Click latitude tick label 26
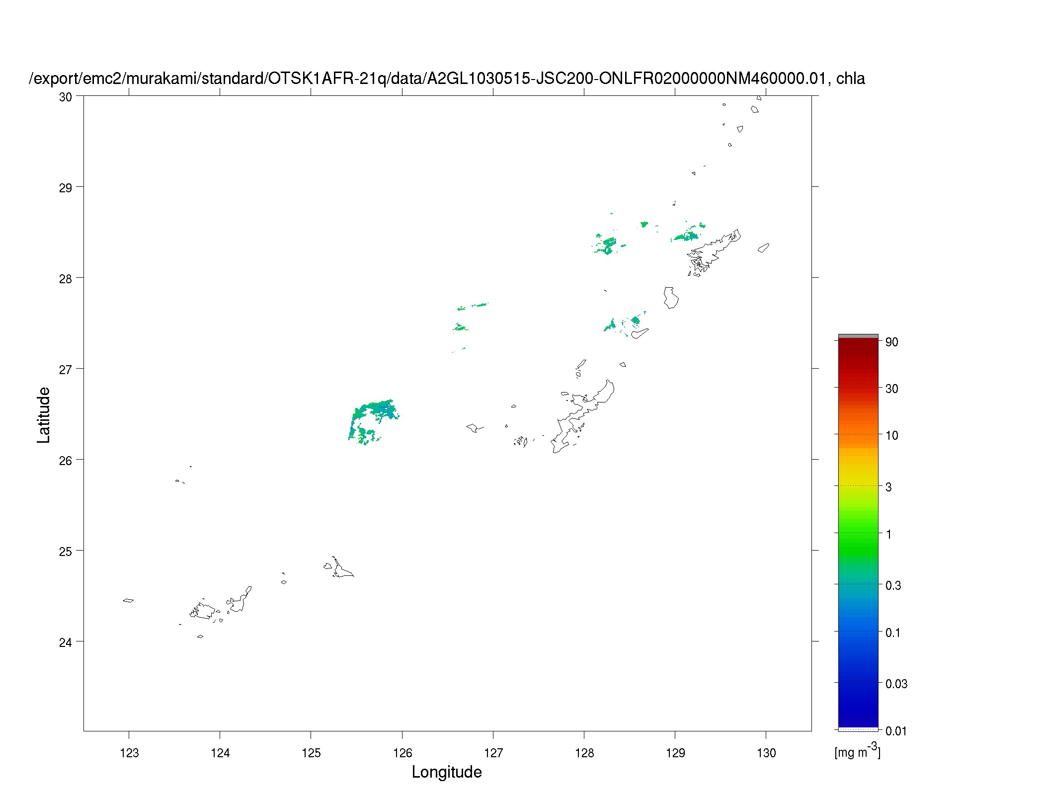The image size is (1043, 795). (x=65, y=461)
